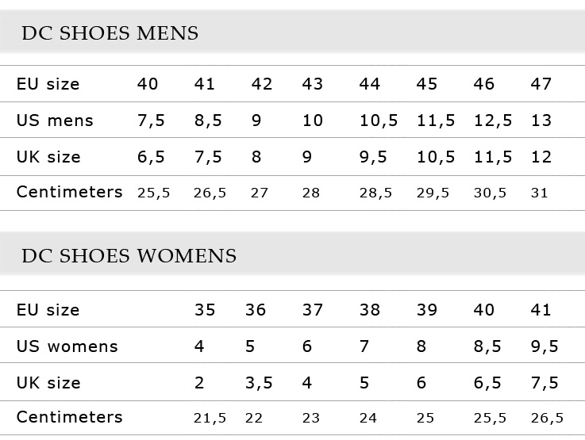585x440 pixels.
Task: Click mens centimeters value 30,5
Action: point(490,193)
